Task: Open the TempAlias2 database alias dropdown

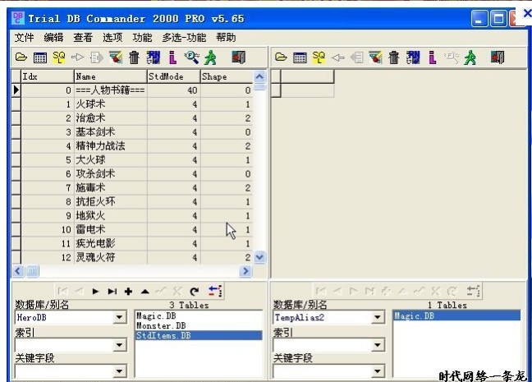Action: tap(378, 317)
